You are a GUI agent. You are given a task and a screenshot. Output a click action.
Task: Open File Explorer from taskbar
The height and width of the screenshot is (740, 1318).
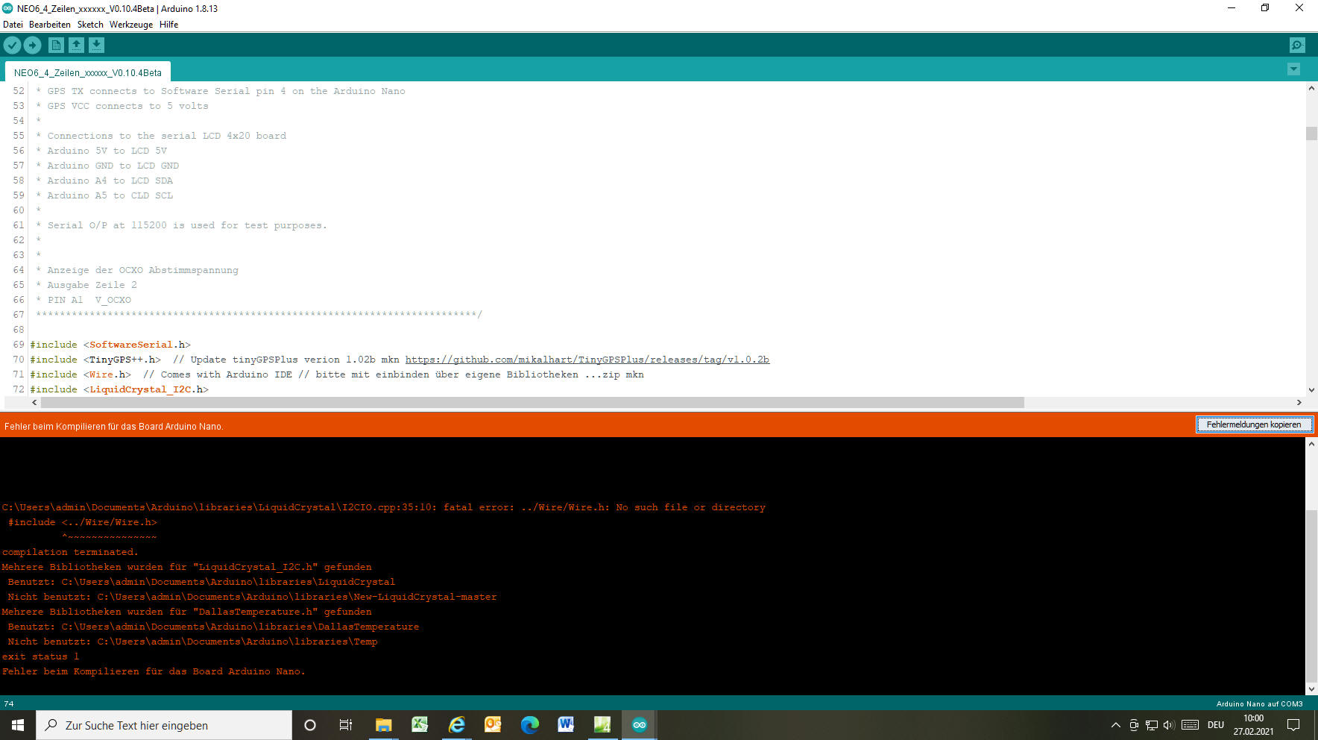point(383,725)
